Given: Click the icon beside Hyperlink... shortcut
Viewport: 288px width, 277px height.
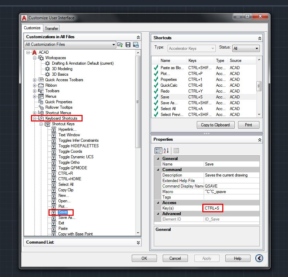Looking at the screenshot, I should [x=54, y=129].
